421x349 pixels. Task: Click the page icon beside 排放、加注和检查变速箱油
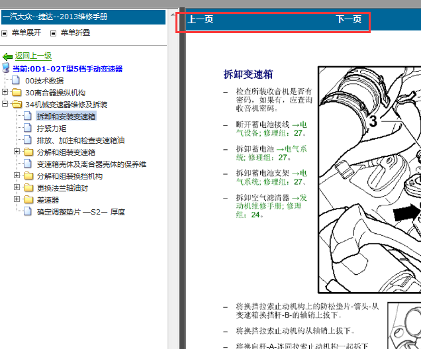pos(28,140)
